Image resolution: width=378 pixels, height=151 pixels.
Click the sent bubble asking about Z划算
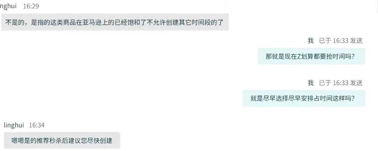click(311, 56)
